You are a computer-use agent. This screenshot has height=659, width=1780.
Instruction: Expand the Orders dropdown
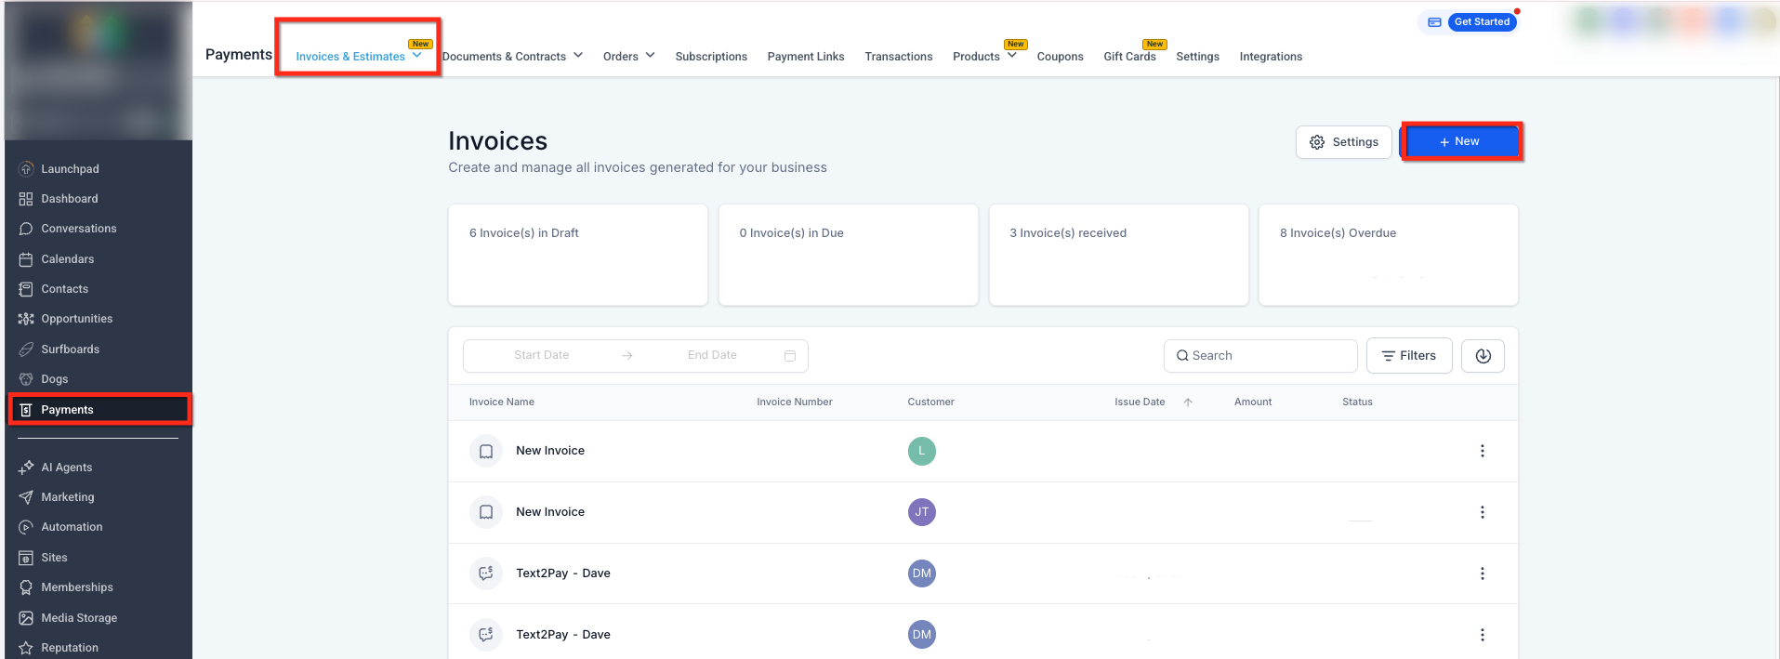650,56
